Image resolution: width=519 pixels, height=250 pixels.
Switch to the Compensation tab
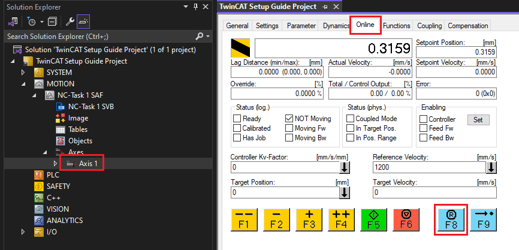pyautogui.click(x=467, y=26)
